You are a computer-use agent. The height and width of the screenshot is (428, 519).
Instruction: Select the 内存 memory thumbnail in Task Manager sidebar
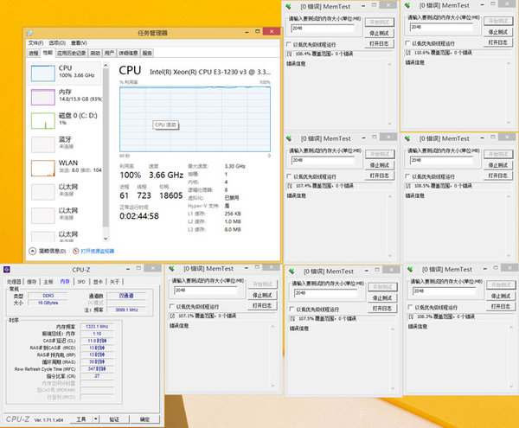(x=43, y=97)
